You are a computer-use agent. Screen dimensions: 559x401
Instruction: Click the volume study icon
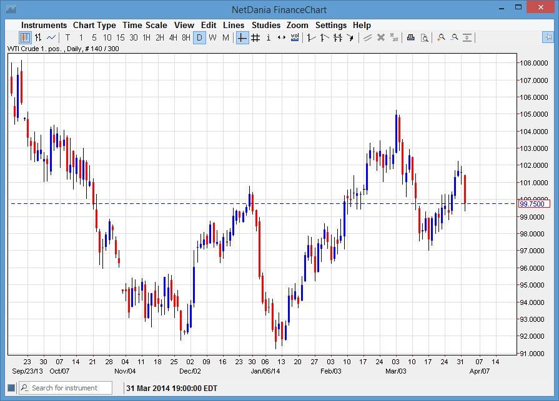click(x=295, y=38)
